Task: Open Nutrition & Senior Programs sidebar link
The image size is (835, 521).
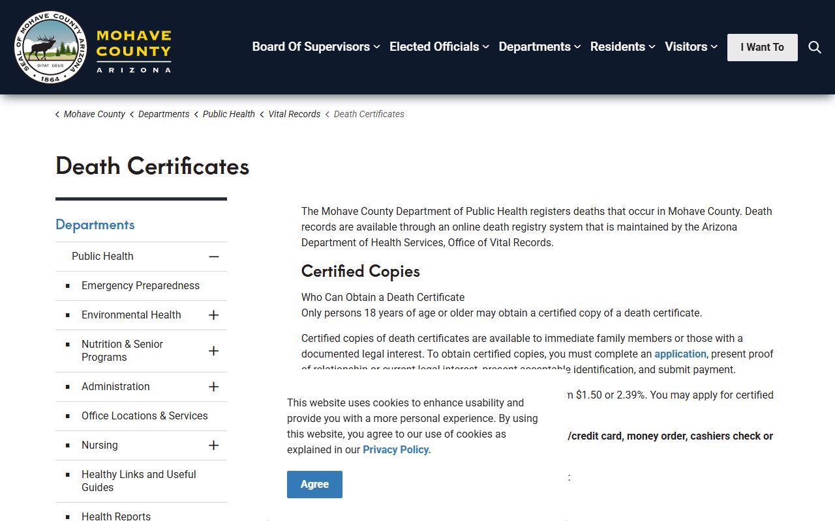Action: tap(122, 351)
